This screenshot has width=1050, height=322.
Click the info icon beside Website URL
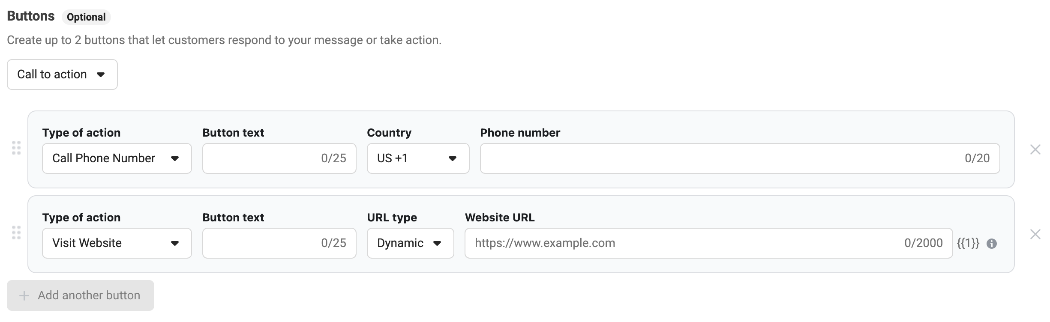tap(992, 244)
